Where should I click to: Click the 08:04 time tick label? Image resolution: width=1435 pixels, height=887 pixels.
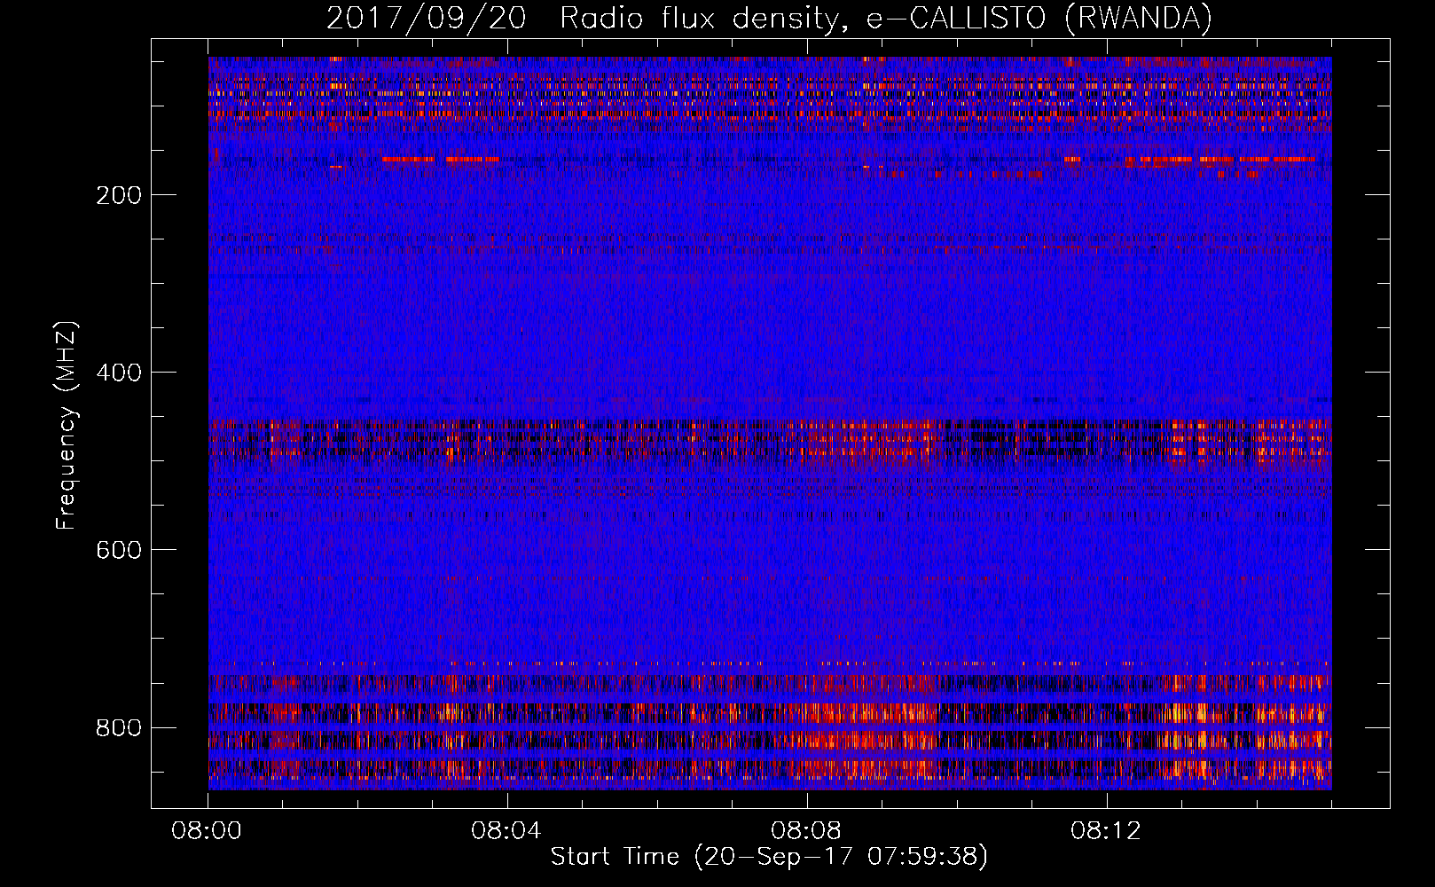506,831
